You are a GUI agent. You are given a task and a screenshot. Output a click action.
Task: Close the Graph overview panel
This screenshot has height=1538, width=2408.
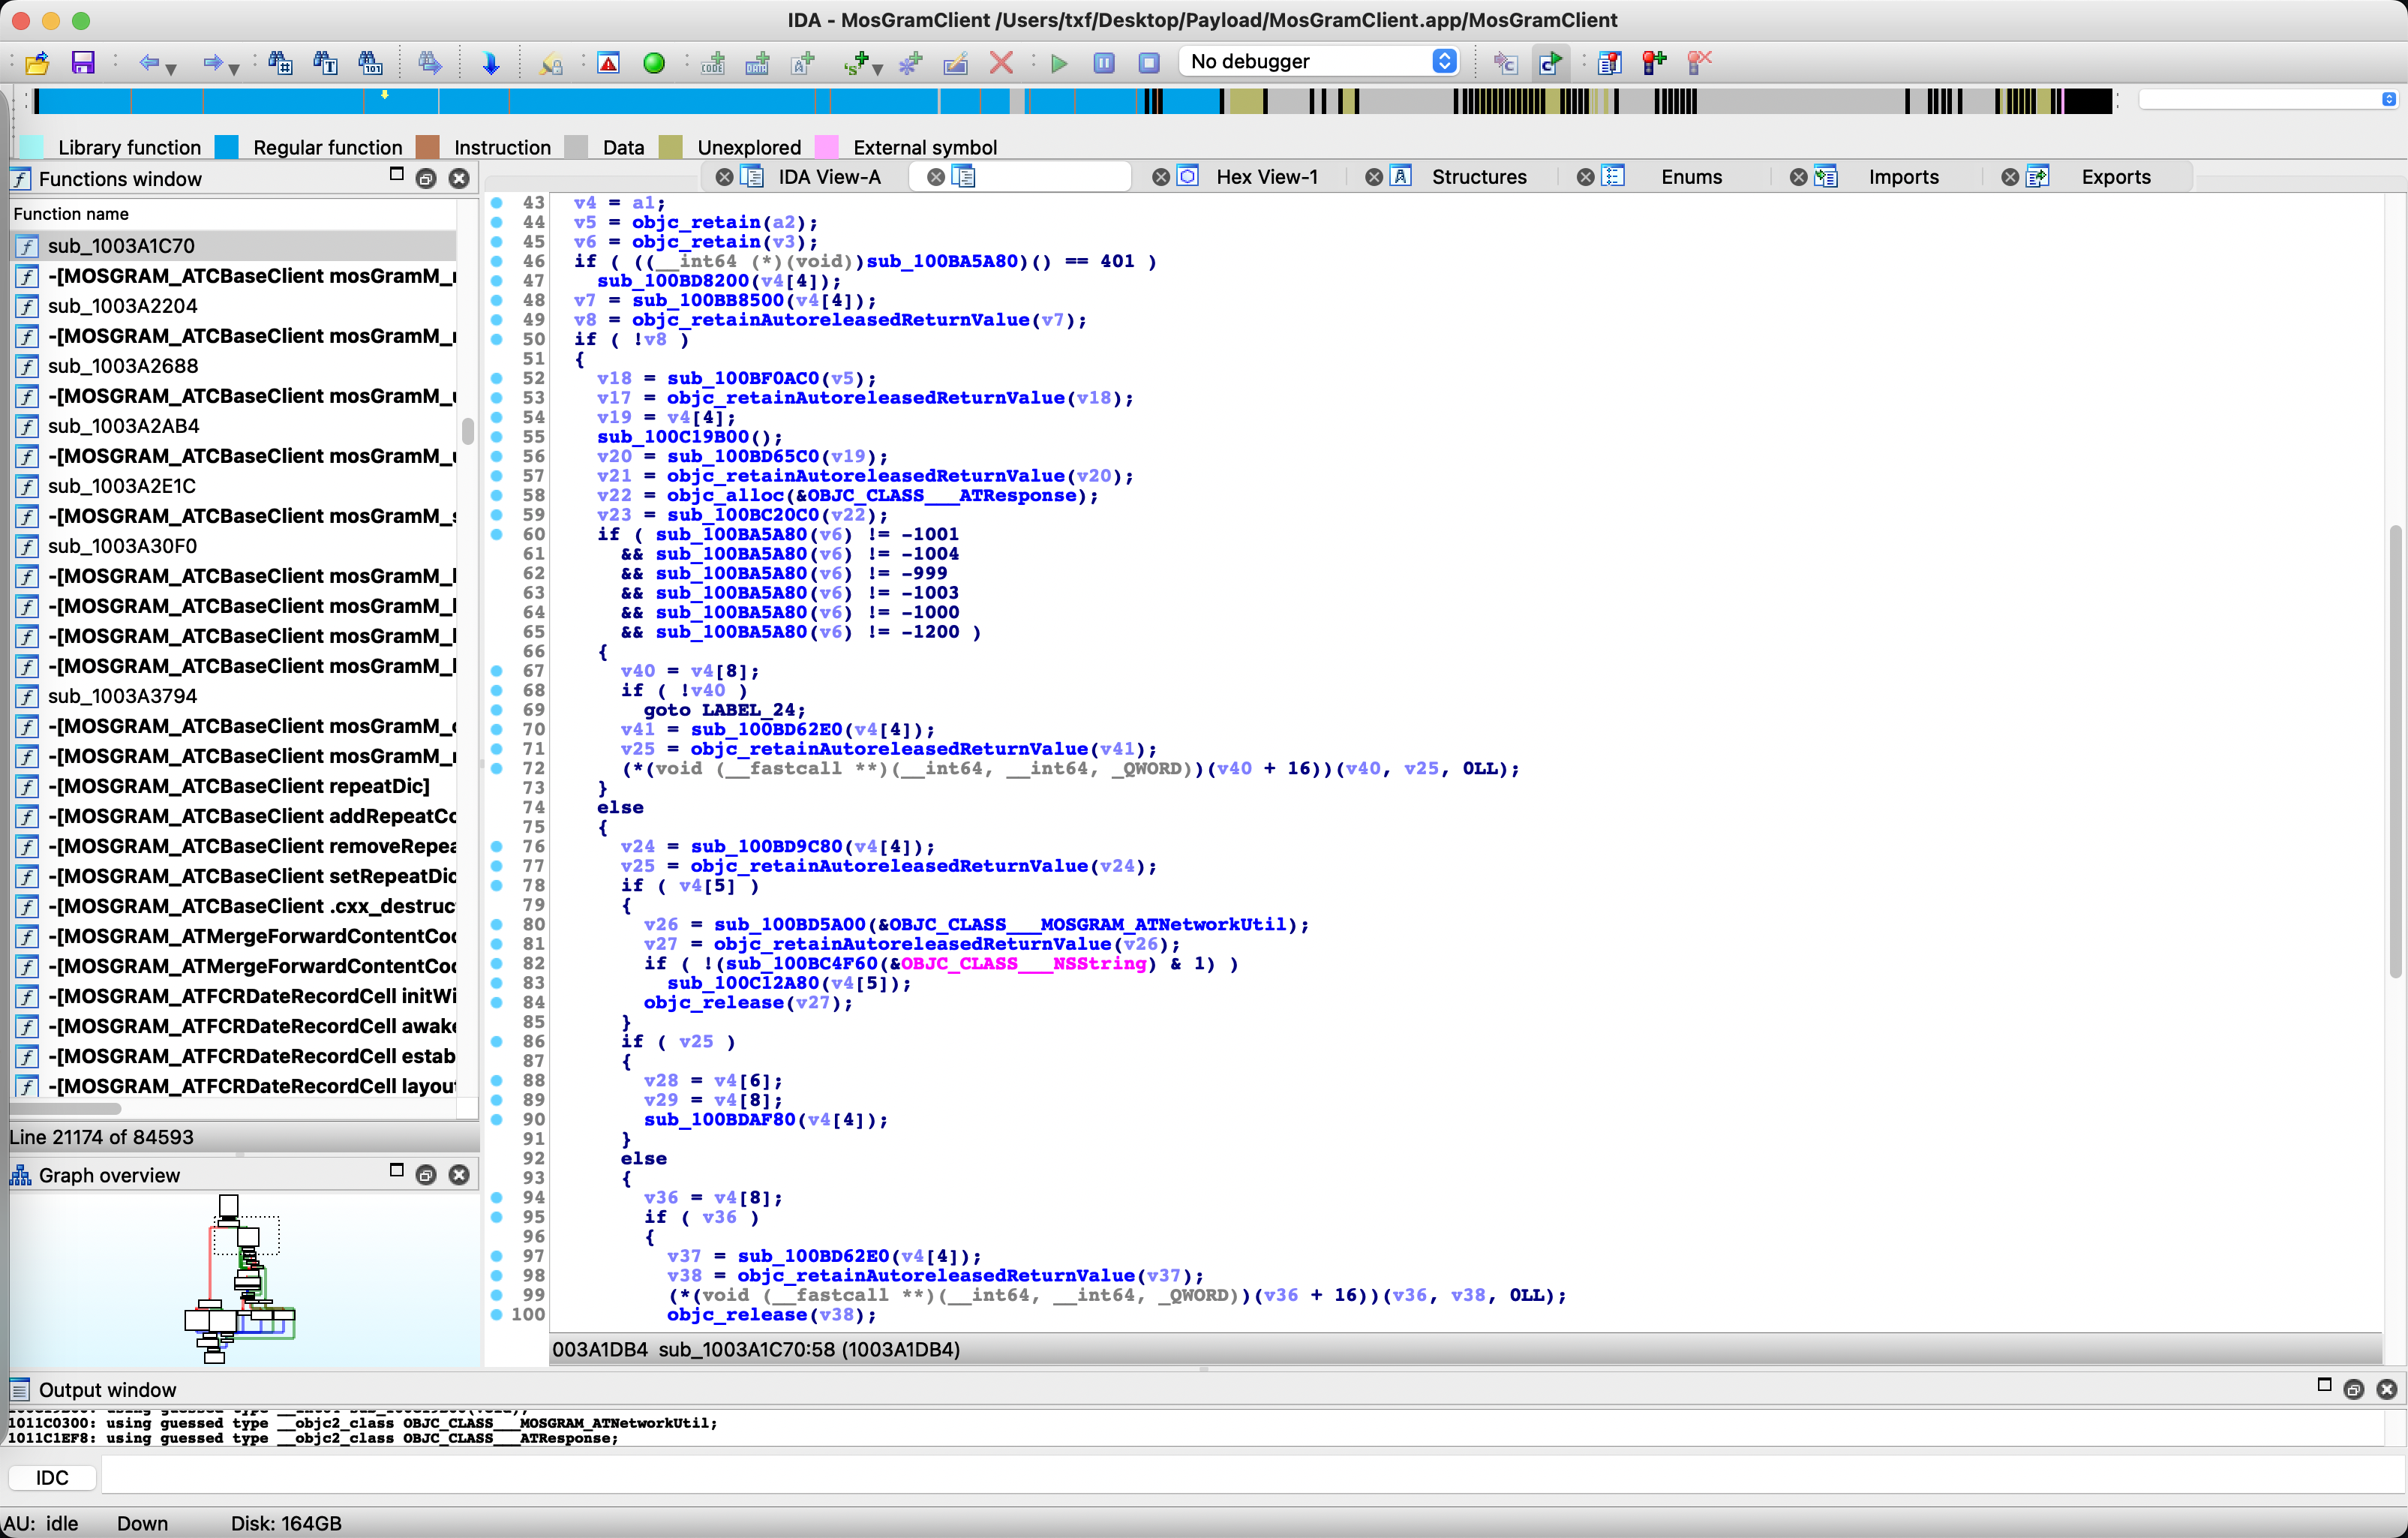pos(459,1175)
